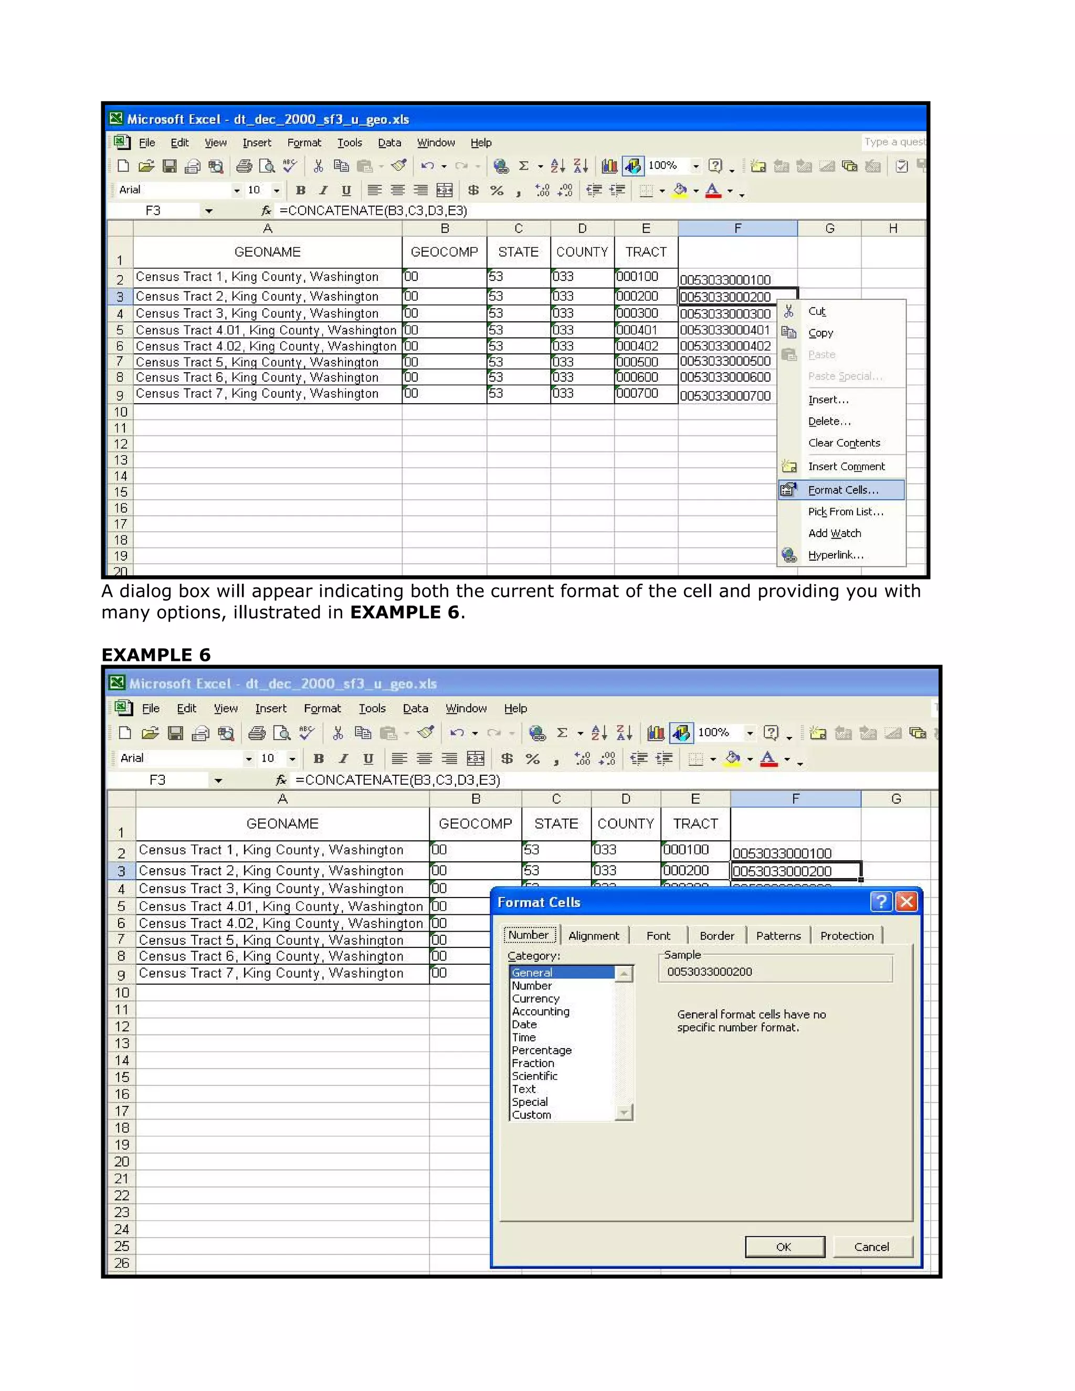Click Format Painter brush in context-menu Excel window

pos(399,165)
